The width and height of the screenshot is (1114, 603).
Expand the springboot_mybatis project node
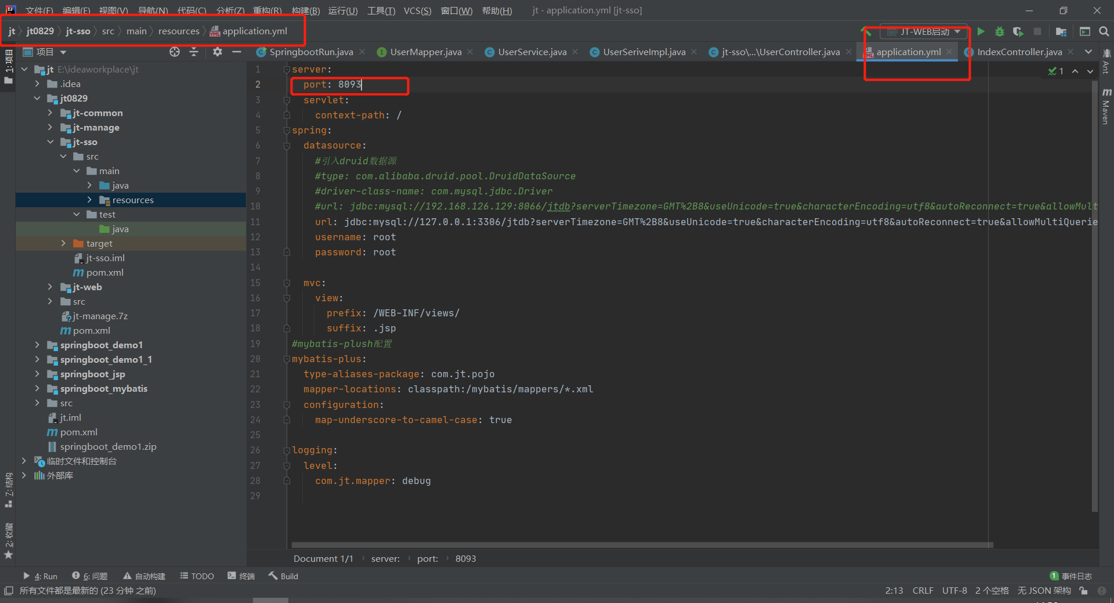[x=37, y=388]
